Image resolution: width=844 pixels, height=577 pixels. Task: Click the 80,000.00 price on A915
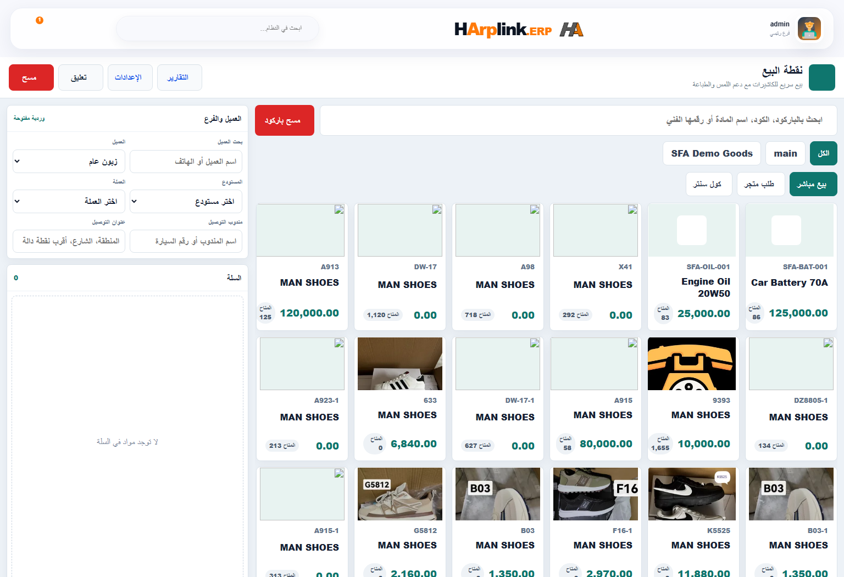click(606, 444)
